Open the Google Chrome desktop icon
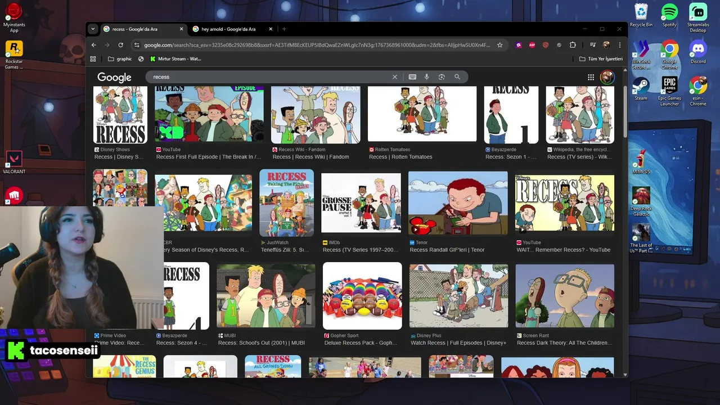Viewport: 720px width, 405px height. [669, 55]
